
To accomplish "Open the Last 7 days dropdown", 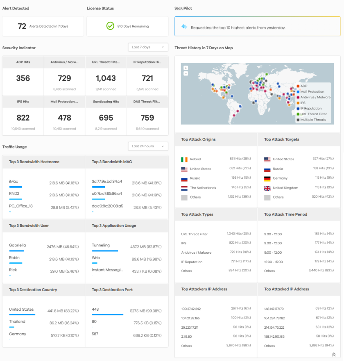I will (x=148, y=48).
